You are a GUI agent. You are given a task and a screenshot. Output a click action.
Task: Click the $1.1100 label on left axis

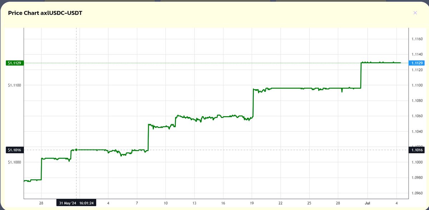point(14,85)
